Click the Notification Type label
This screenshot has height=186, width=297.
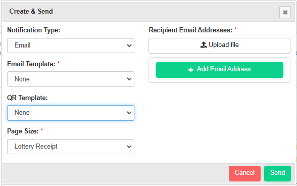33,30
